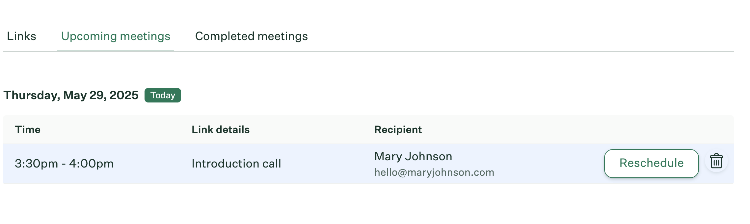Screen dimensions: 750x224
Task: Switch to the Upcoming meetings tab
Action: (x=116, y=36)
